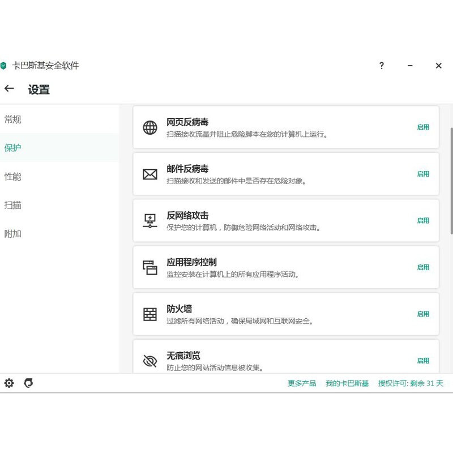Open the 邮件反病毒 settings title
Viewport: 453px width, 453px height.
click(187, 169)
